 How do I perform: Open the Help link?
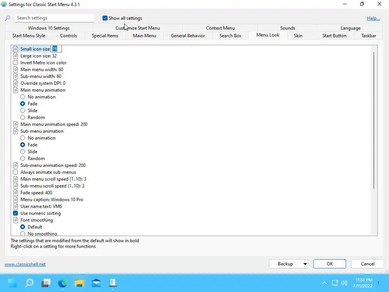(x=373, y=18)
